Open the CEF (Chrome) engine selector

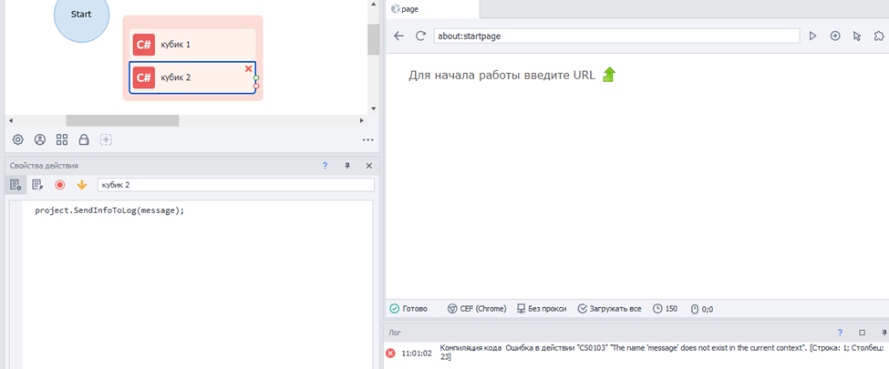477,309
